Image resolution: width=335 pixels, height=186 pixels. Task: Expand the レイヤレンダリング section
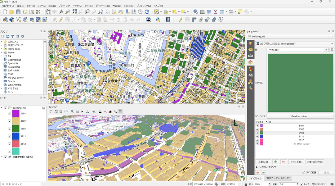point(257,167)
